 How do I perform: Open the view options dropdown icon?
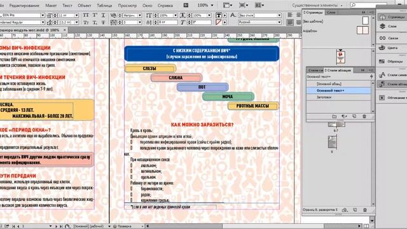(x=228, y=5)
